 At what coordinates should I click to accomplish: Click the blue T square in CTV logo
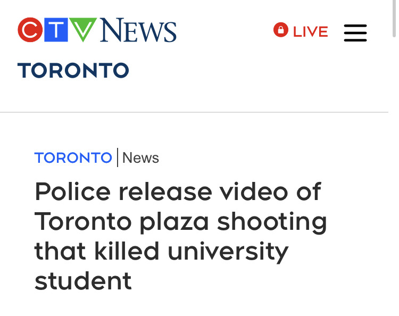pos(56,30)
